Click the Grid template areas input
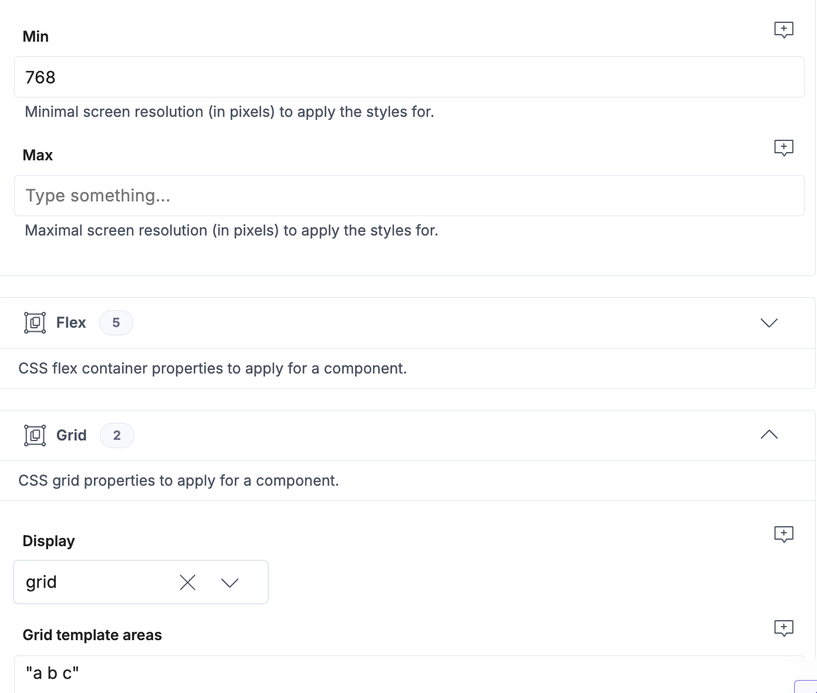 409,674
